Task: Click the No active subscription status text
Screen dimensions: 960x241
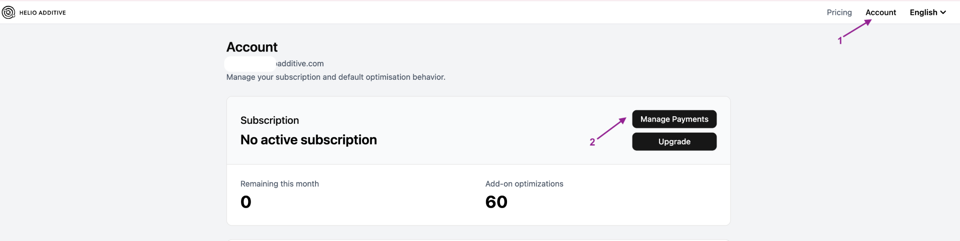Action: (x=308, y=140)
